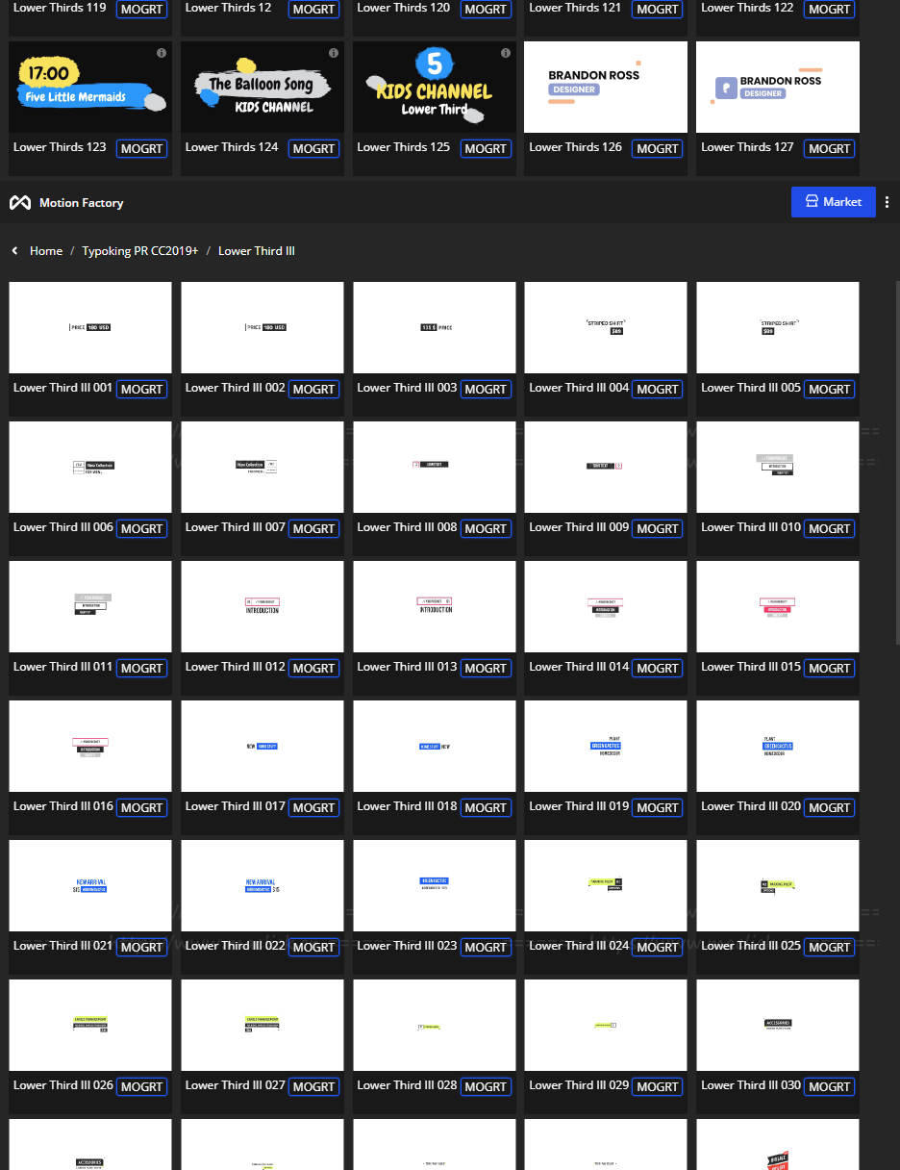Select Lower Third III 012 thumbnail

point(262,606)
